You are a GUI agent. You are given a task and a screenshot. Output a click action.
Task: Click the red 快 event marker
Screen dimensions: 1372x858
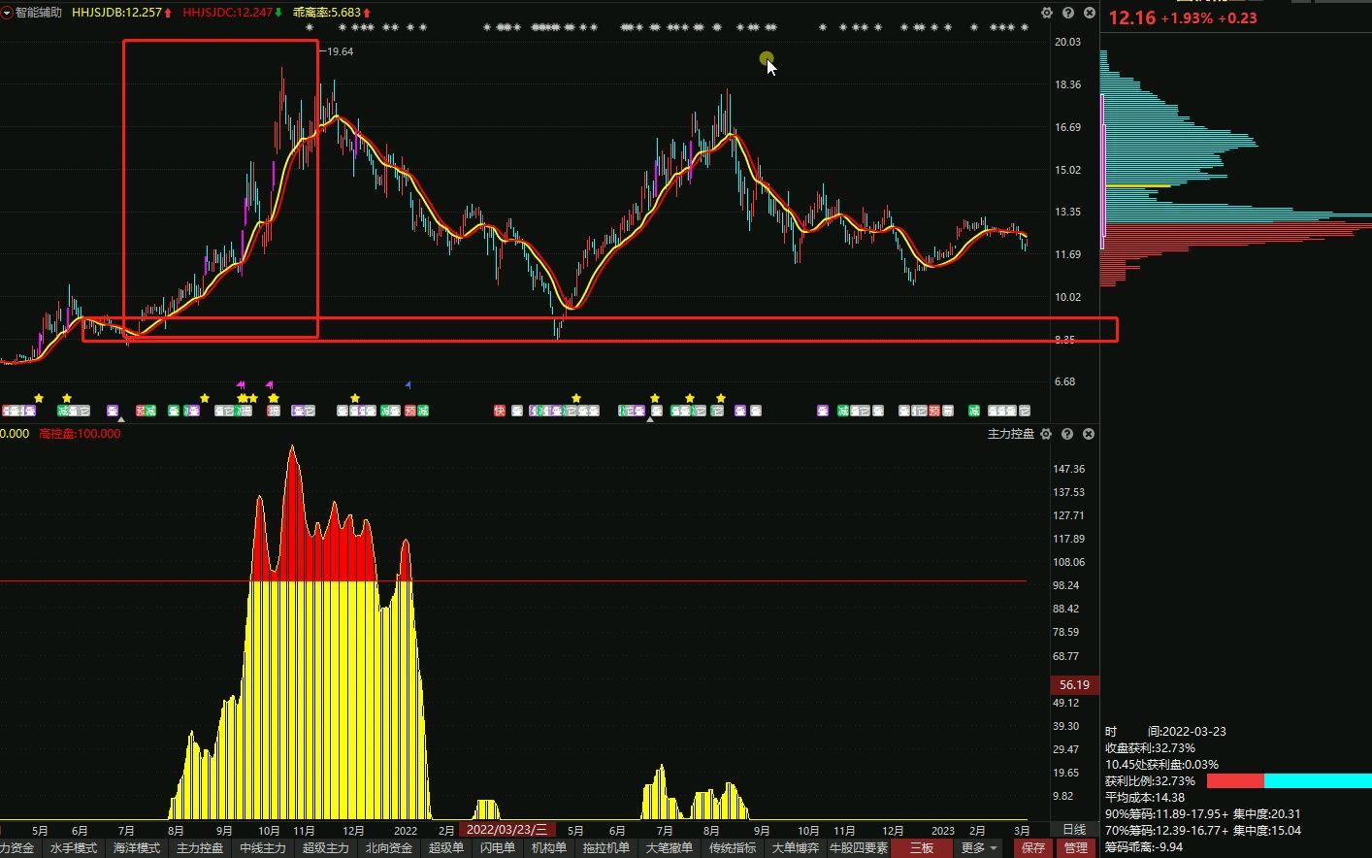(500, 411)
